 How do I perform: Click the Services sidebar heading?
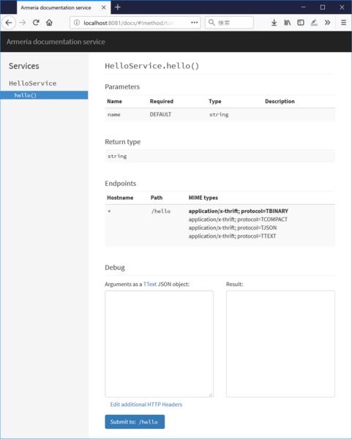click(24, 66)
